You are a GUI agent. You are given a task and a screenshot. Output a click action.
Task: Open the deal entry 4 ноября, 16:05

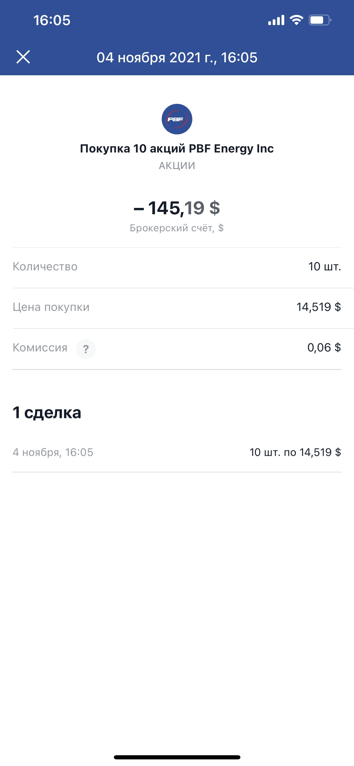click(x=177, y=452)
